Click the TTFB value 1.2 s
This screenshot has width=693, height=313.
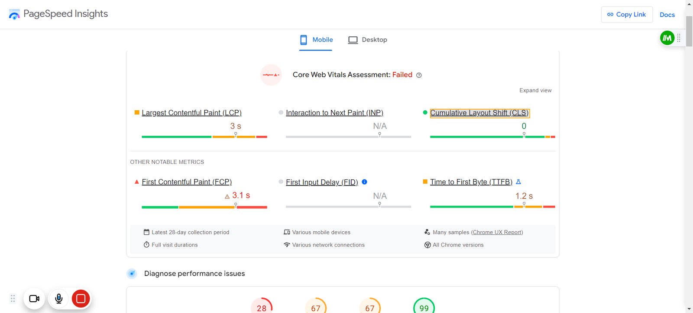click(x=524, y=196)
